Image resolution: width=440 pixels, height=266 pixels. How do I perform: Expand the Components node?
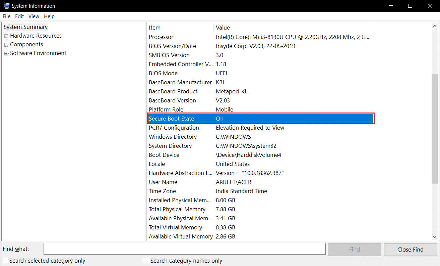coord(6,44)
